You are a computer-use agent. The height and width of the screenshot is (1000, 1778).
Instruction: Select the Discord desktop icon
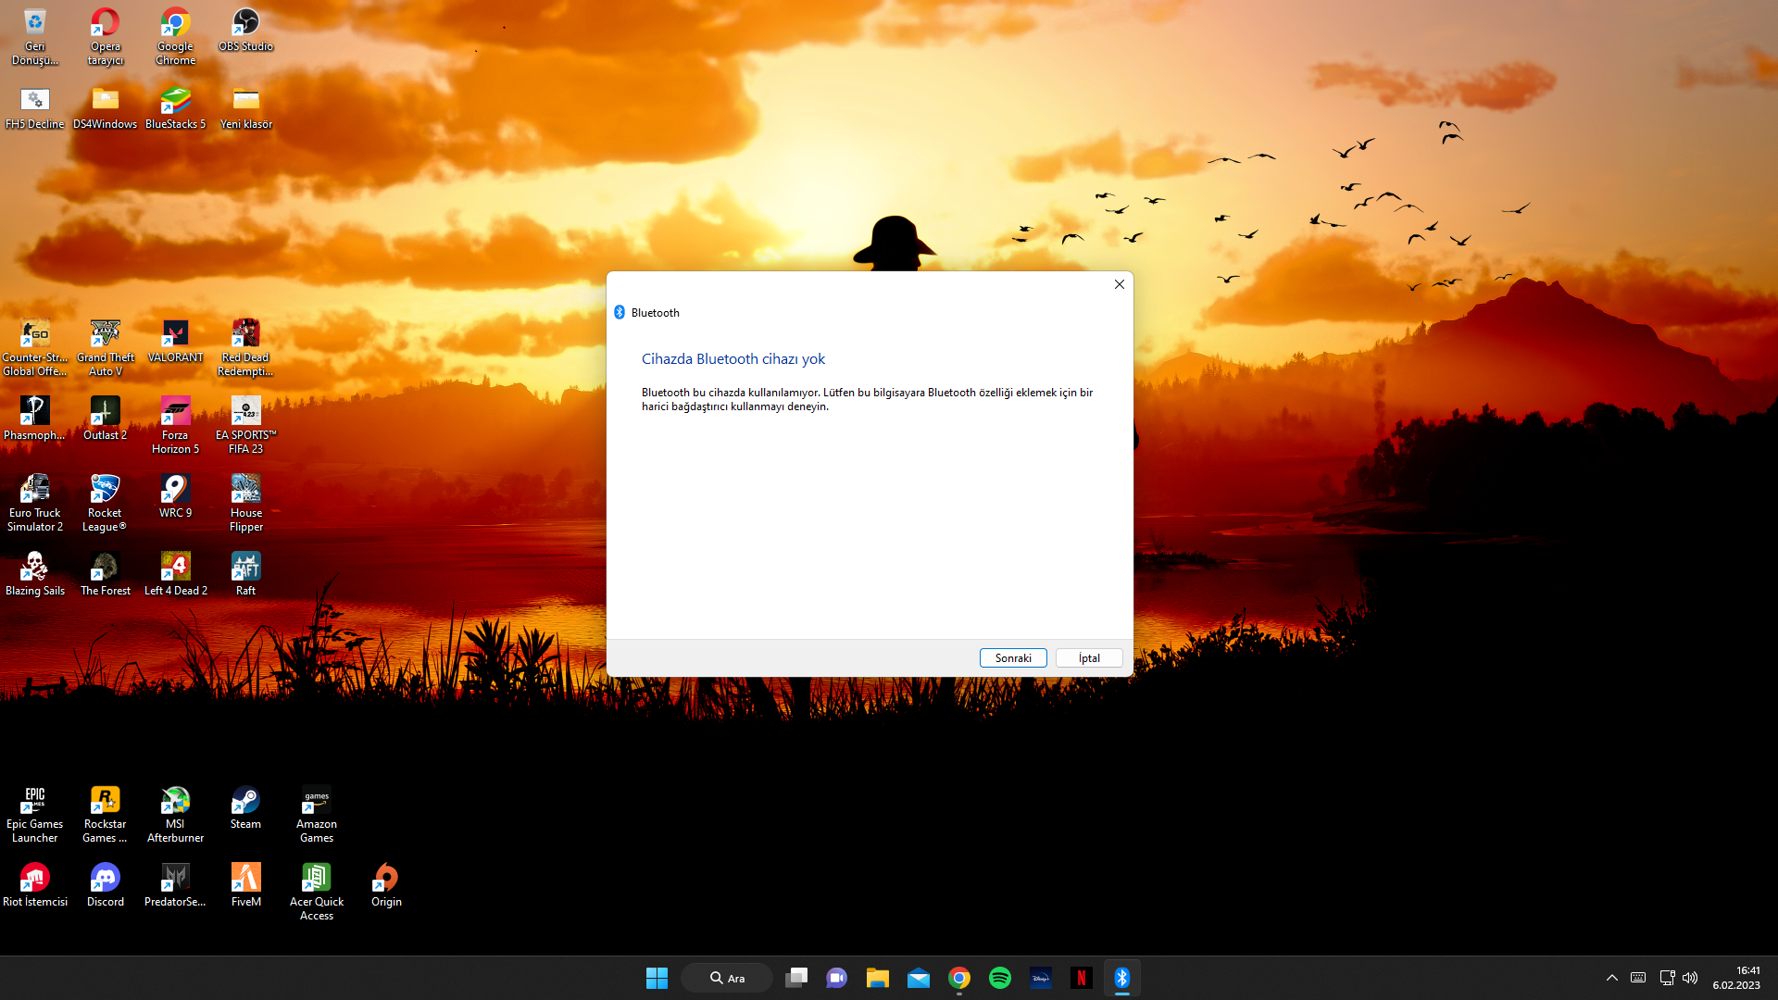click(105, 885)
